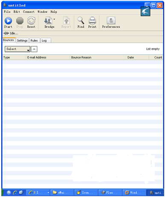Close the untitled window

click(x=159, y=6)
